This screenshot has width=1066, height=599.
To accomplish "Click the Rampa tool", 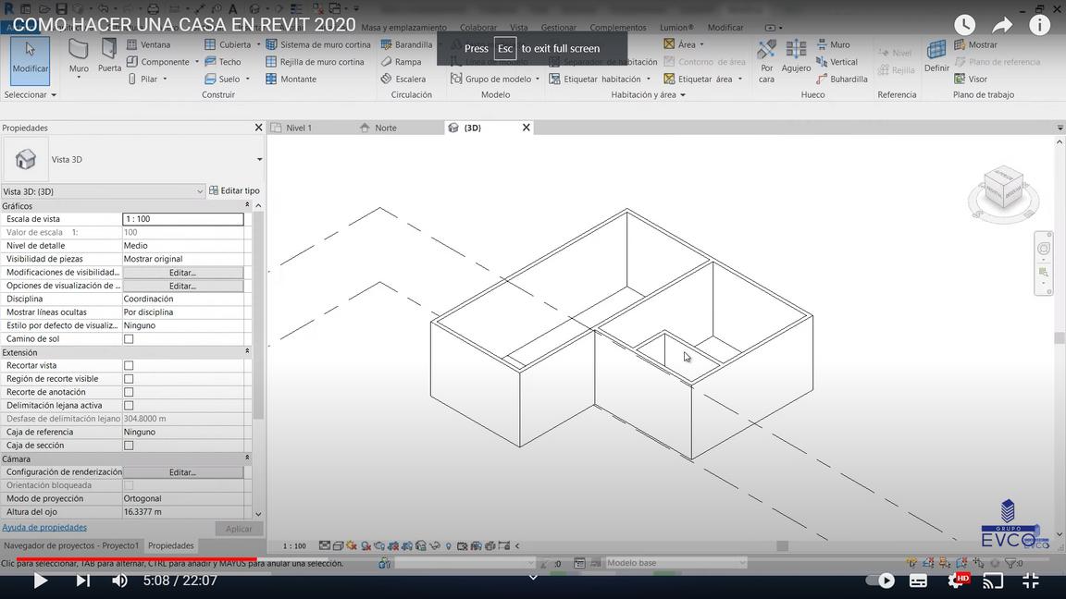I will (x=401, y=62).
